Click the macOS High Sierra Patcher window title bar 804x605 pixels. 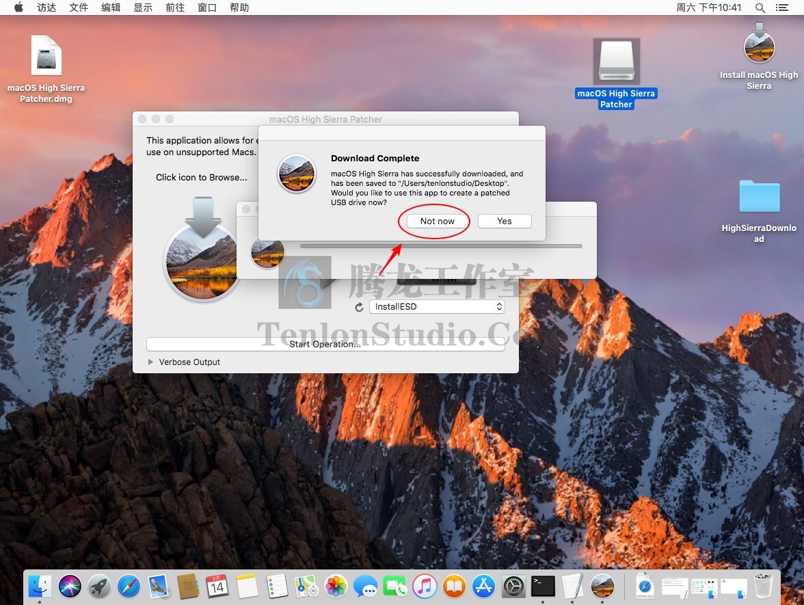click(325, 119)
